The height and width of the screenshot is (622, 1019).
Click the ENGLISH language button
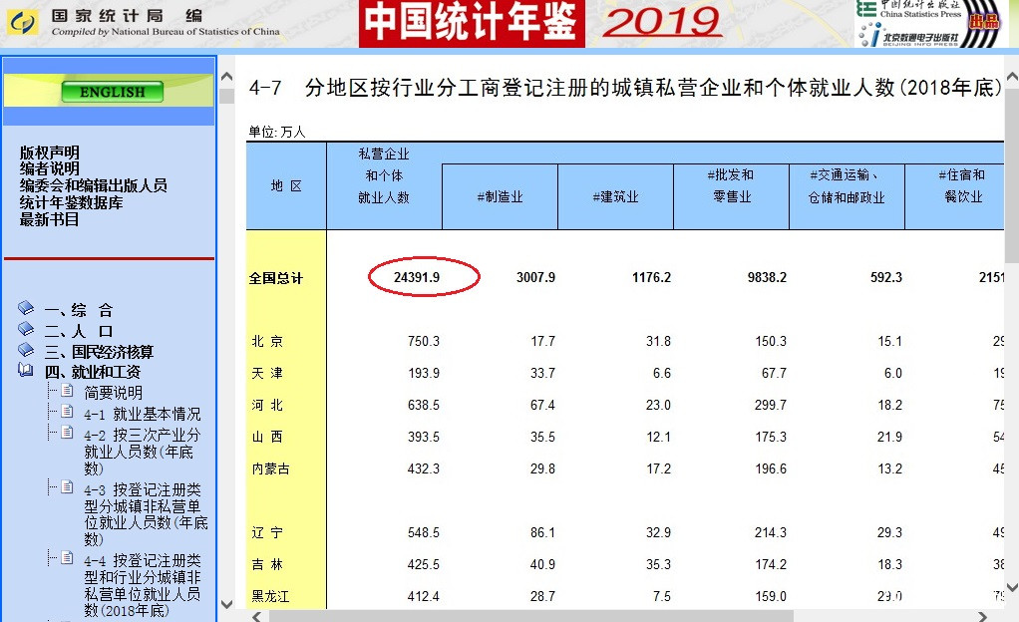click(113, 92)
